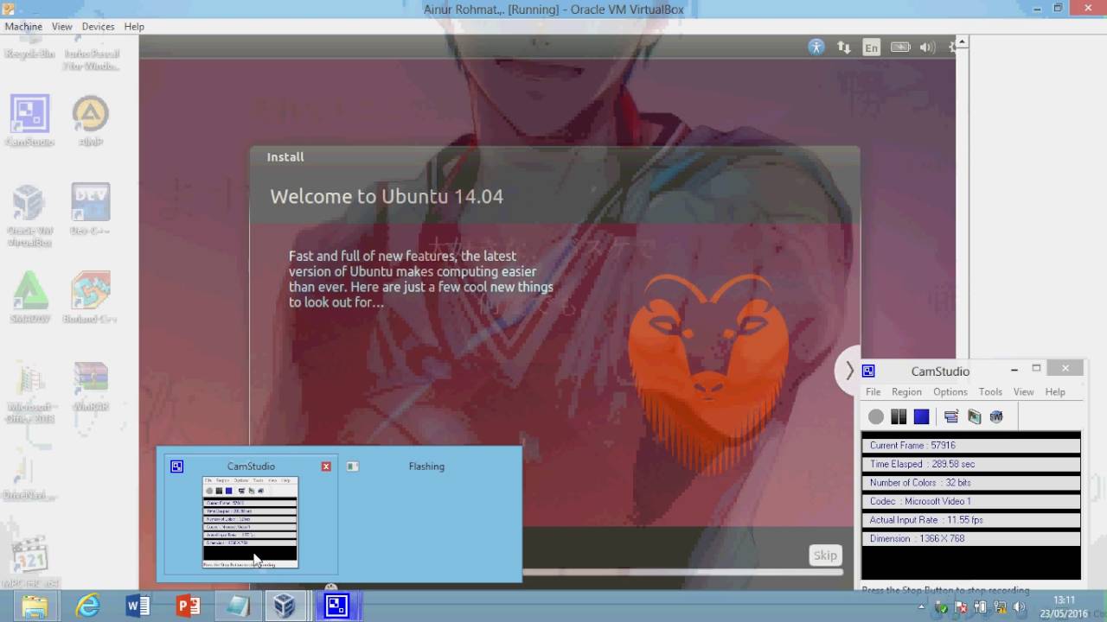1107x622 pixels.
Task: Click CamStudio desktop shortcut
Action: 29,120
